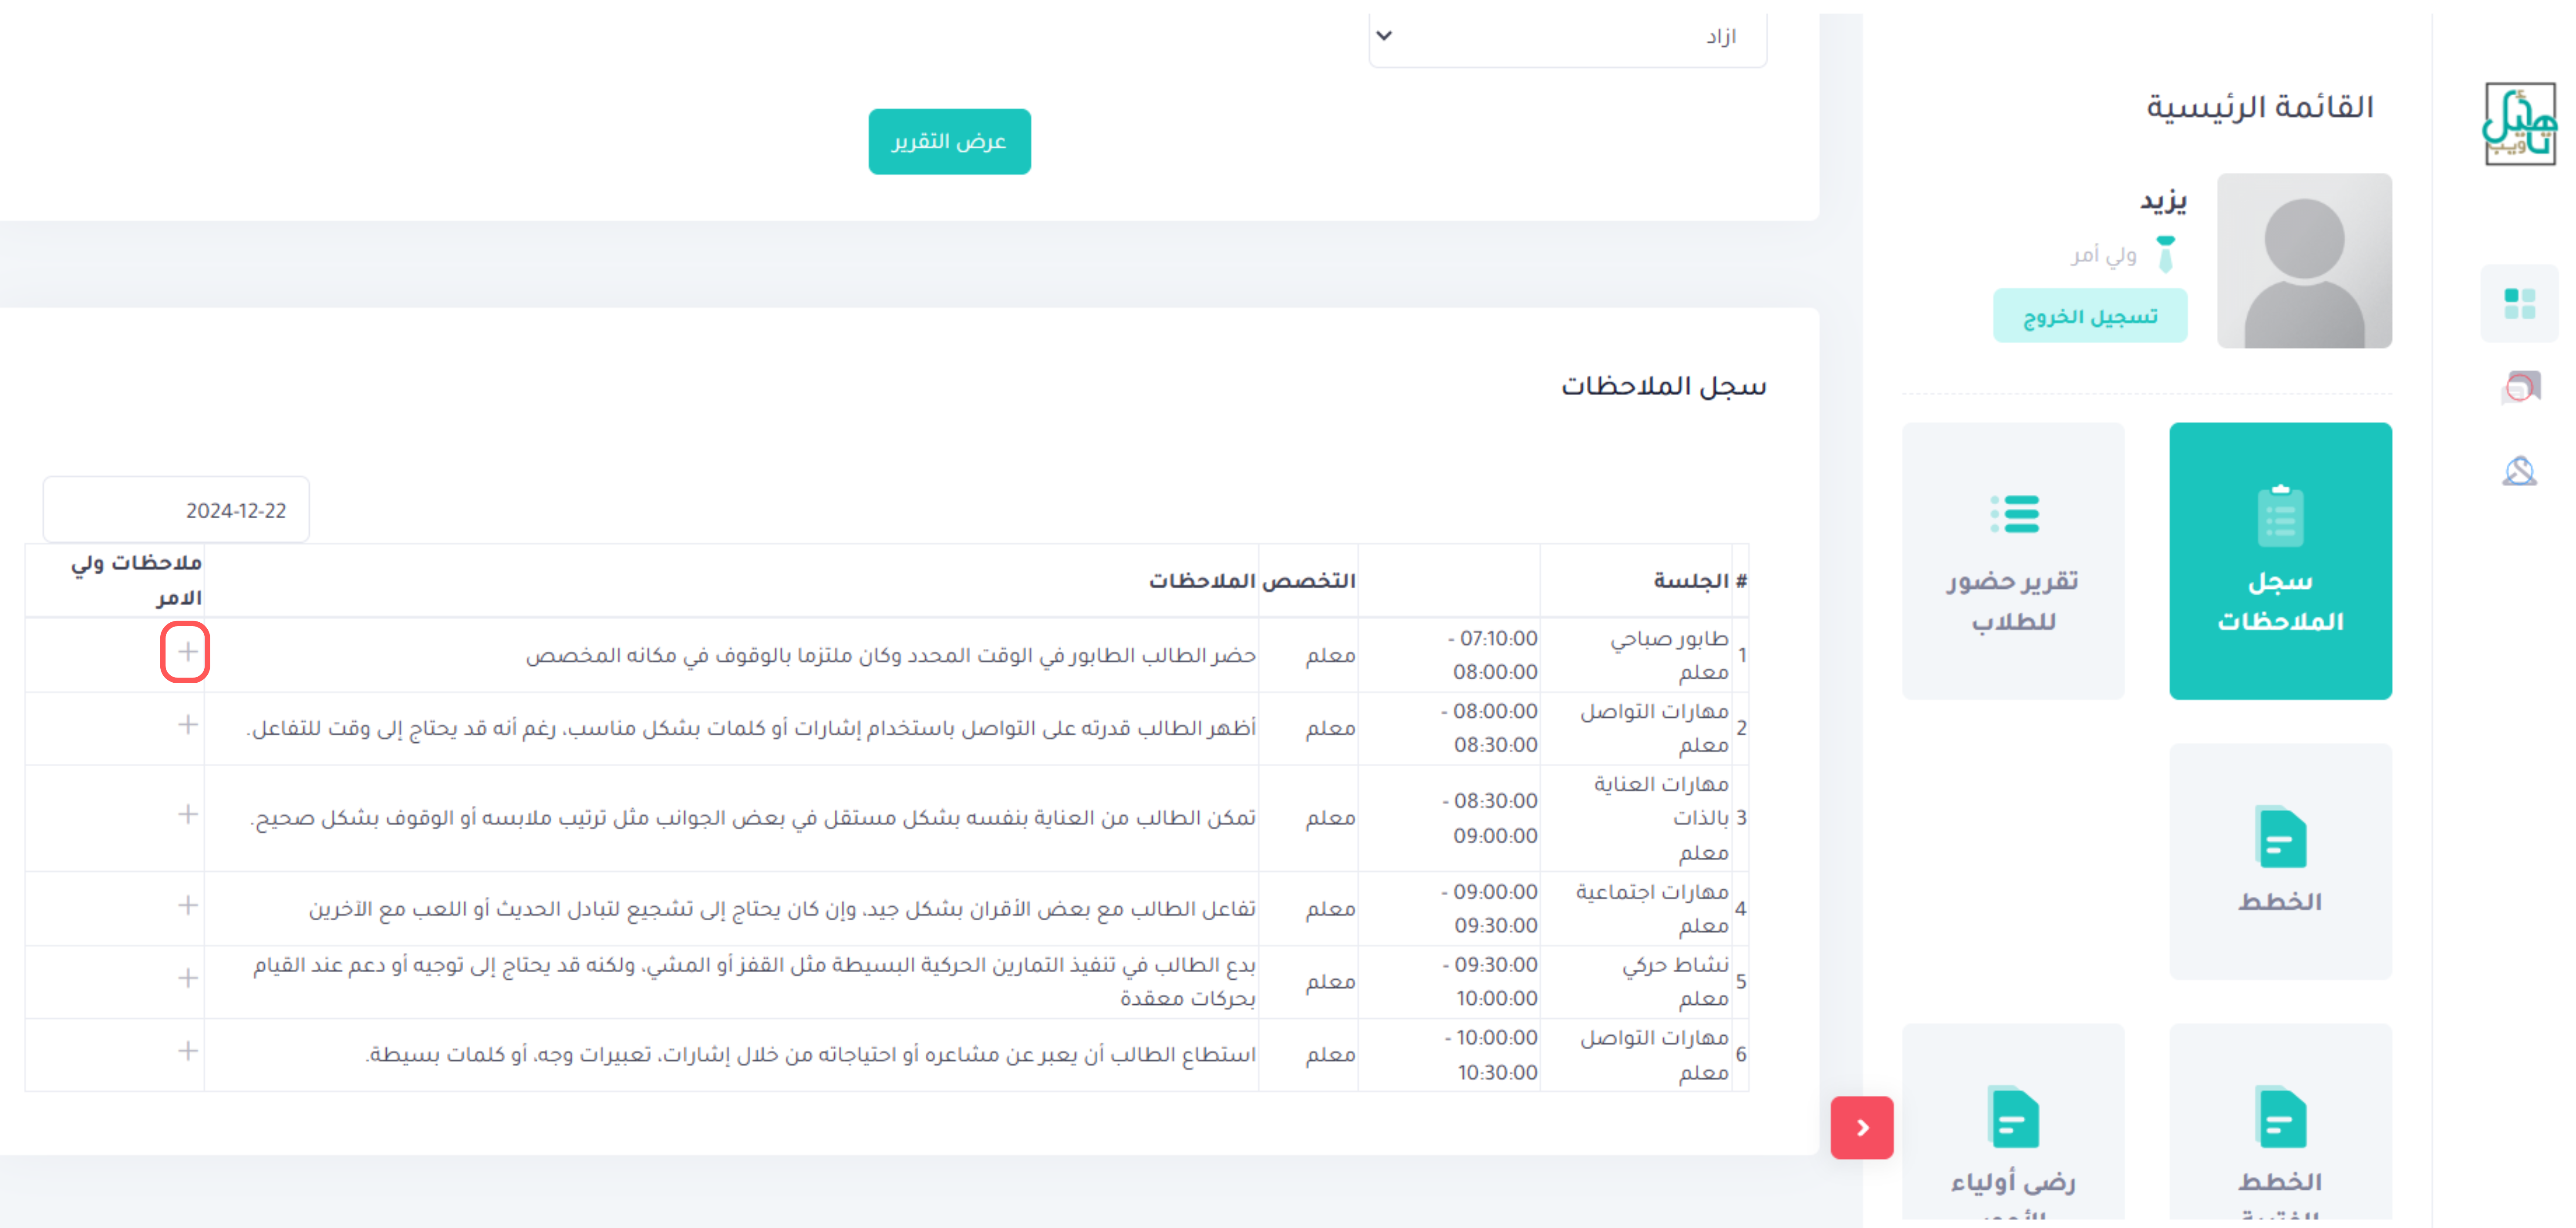Click the document icon on the الخطط card
The width and height of the screenshot is (2576, 1228).
pos(2281,836)
